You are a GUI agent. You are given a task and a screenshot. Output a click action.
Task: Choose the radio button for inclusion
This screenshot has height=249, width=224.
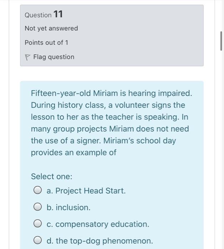coord(38,207)
